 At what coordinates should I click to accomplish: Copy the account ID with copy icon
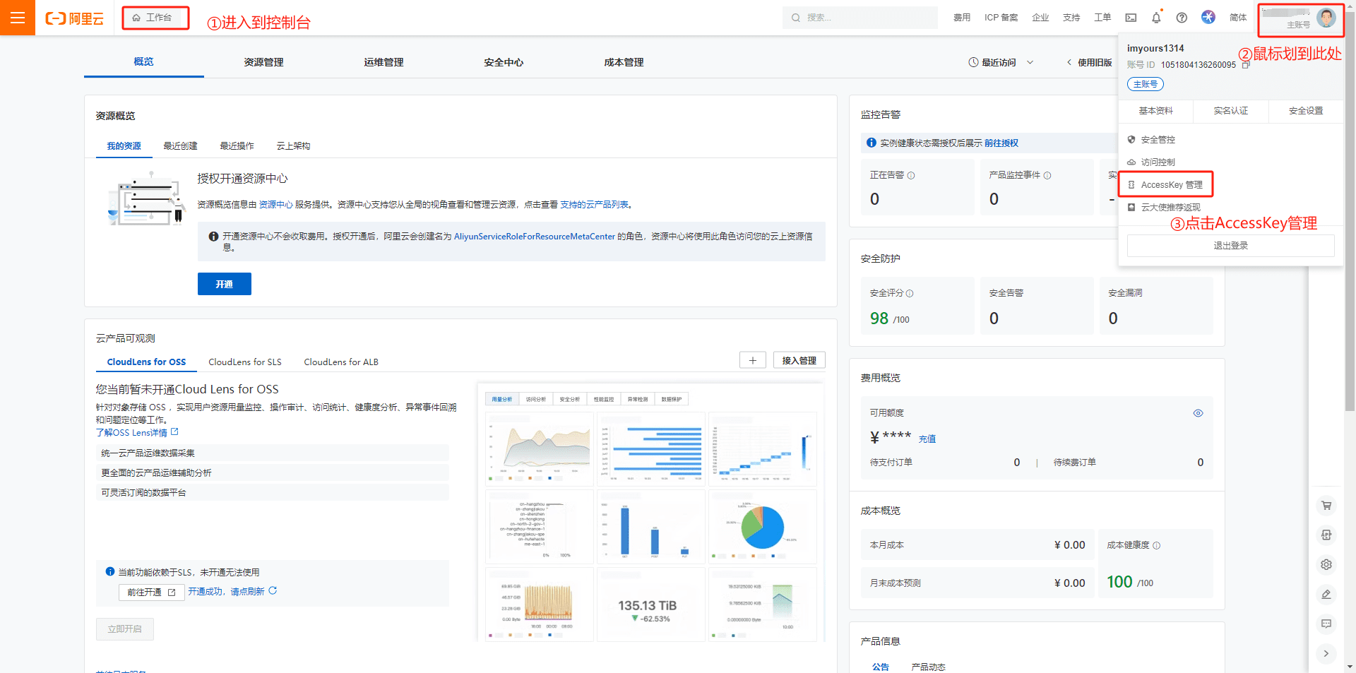1246,65
